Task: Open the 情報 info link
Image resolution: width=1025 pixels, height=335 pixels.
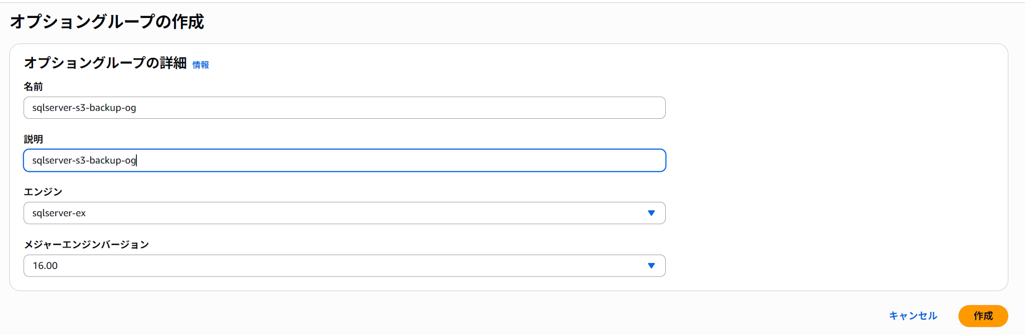Action: (x=200, y=65)
